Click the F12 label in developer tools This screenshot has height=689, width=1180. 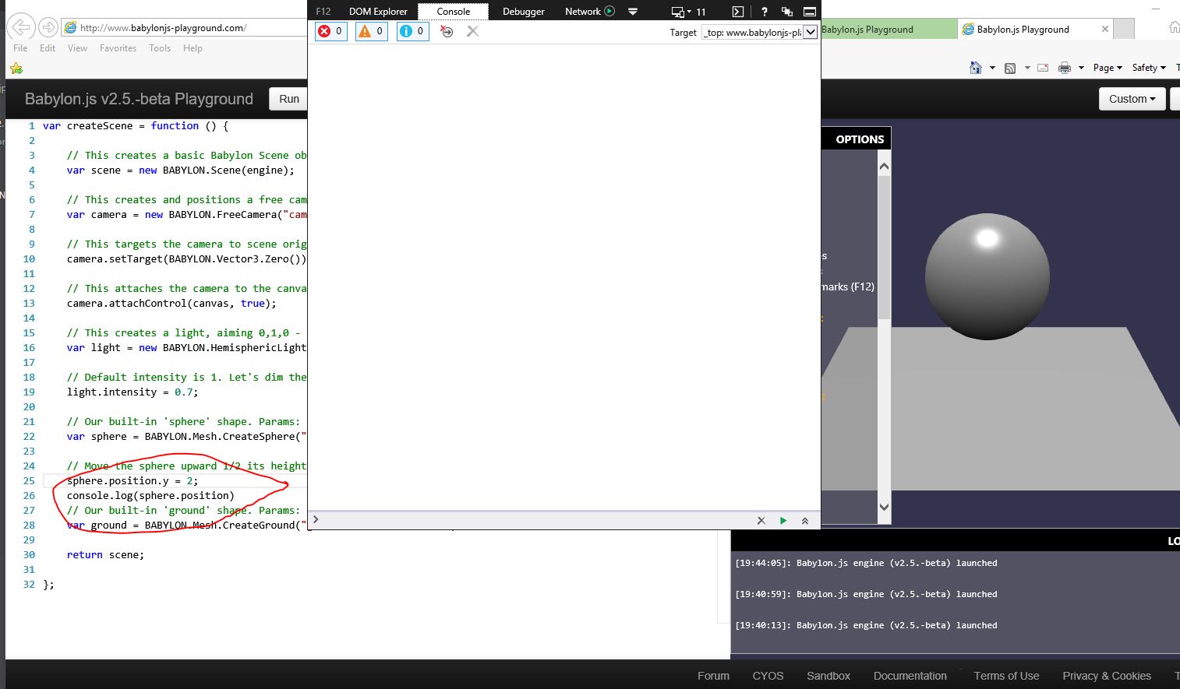[323, 11]
